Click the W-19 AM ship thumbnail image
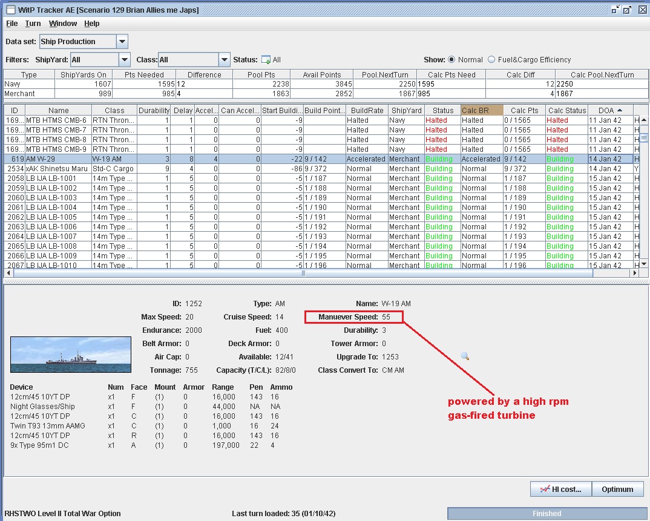 pyautogui.click(x=70, y=355)
